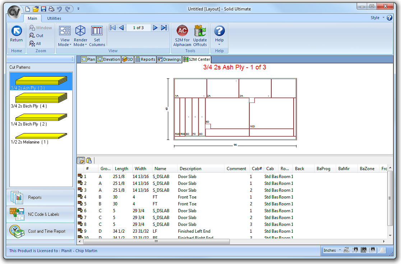Open NC Code & Labels section
Image resolution: width=401 pixels, height=264 pixels.
(x=40, y=214)
